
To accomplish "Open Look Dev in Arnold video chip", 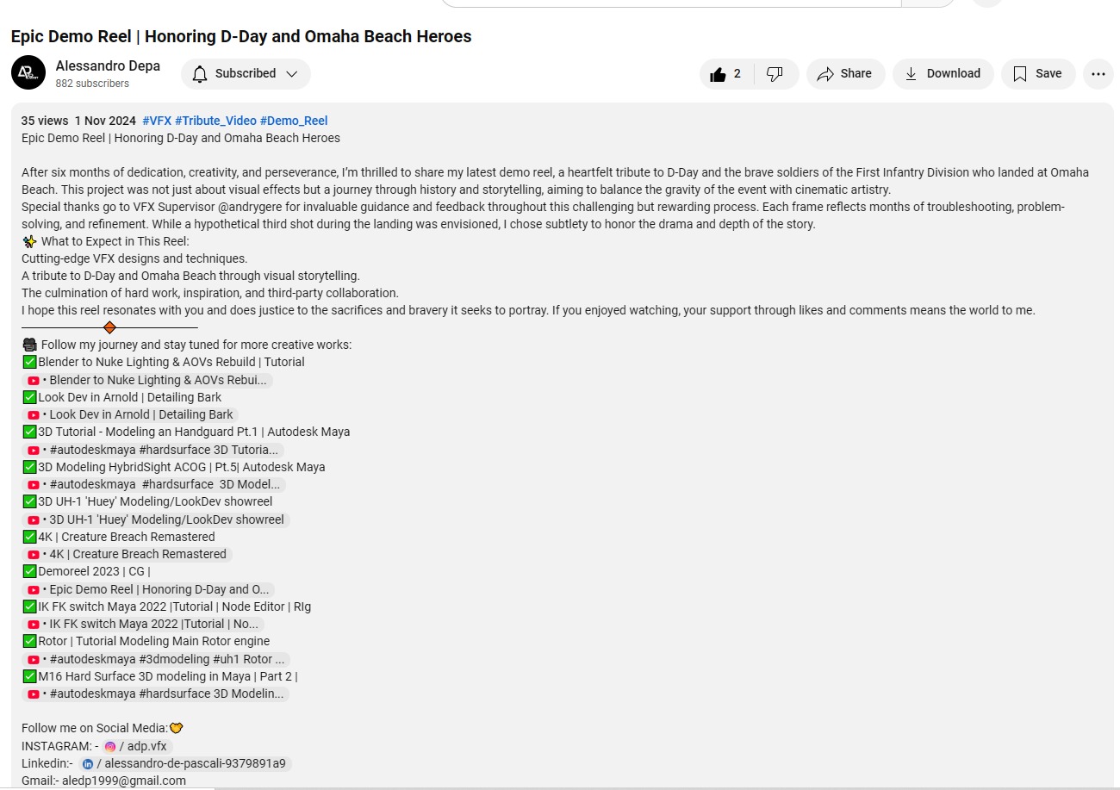I will tap(130, 414).
